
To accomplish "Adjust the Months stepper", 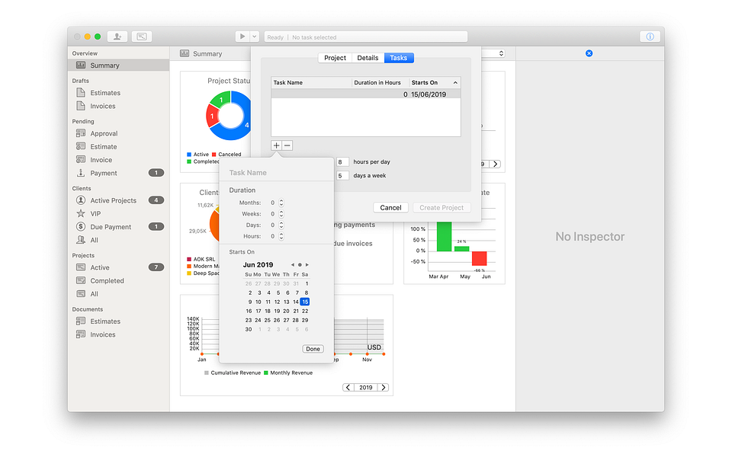I will point(281,203).
